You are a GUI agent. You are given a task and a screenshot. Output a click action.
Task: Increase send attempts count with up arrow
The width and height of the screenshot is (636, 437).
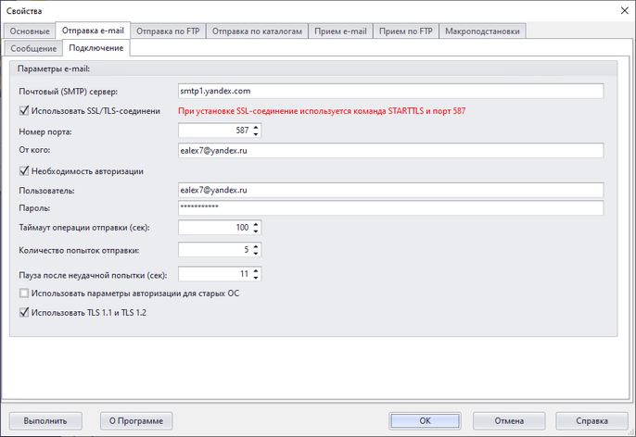coord(256,246)
